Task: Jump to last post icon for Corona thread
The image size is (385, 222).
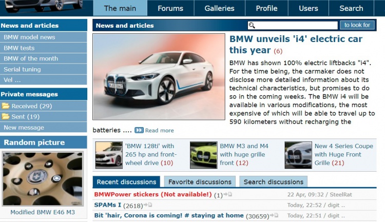Action: pos(274,215)
